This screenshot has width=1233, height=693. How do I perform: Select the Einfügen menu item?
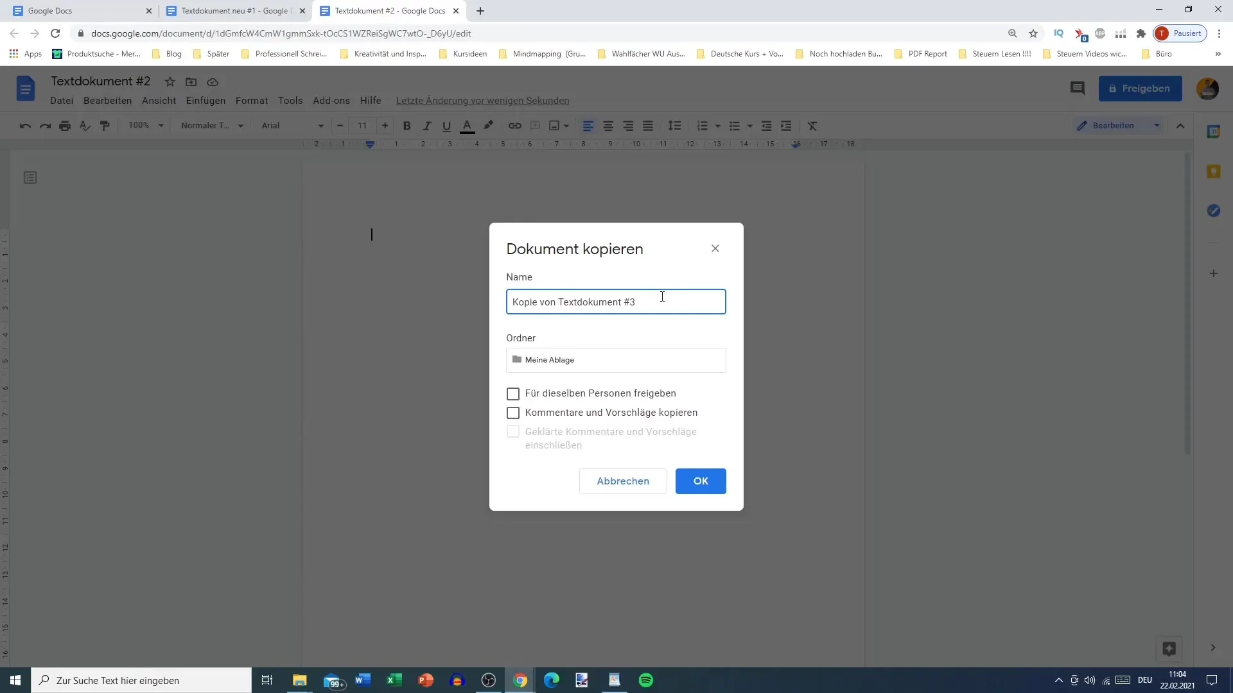[x=207, y=101]
